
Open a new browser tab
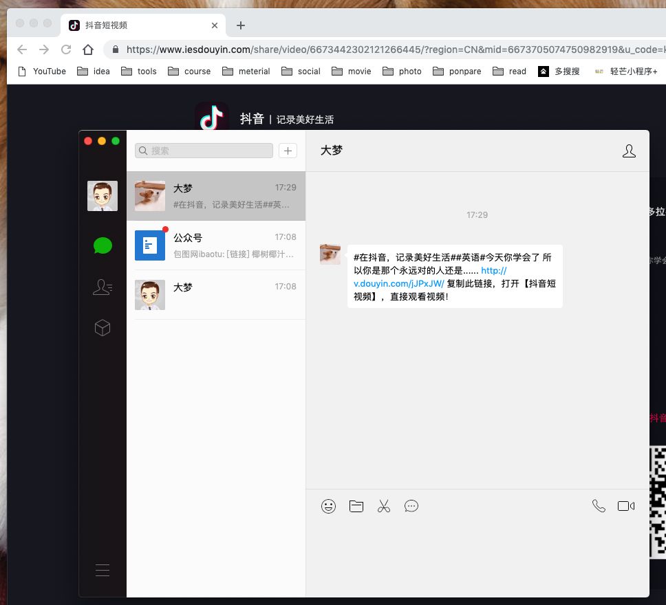point(240,25)
